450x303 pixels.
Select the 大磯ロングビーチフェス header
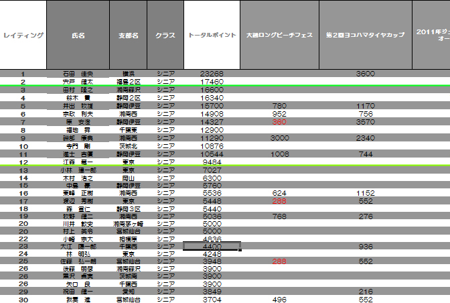tap(279, 35)
